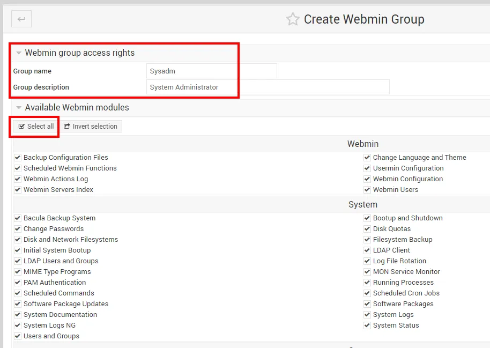
Task: Collapse Webmin group access rights section
Action: pos(19,53)
